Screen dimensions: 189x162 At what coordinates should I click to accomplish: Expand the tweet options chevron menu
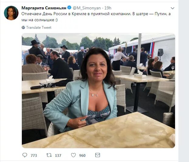click(173, 8)
